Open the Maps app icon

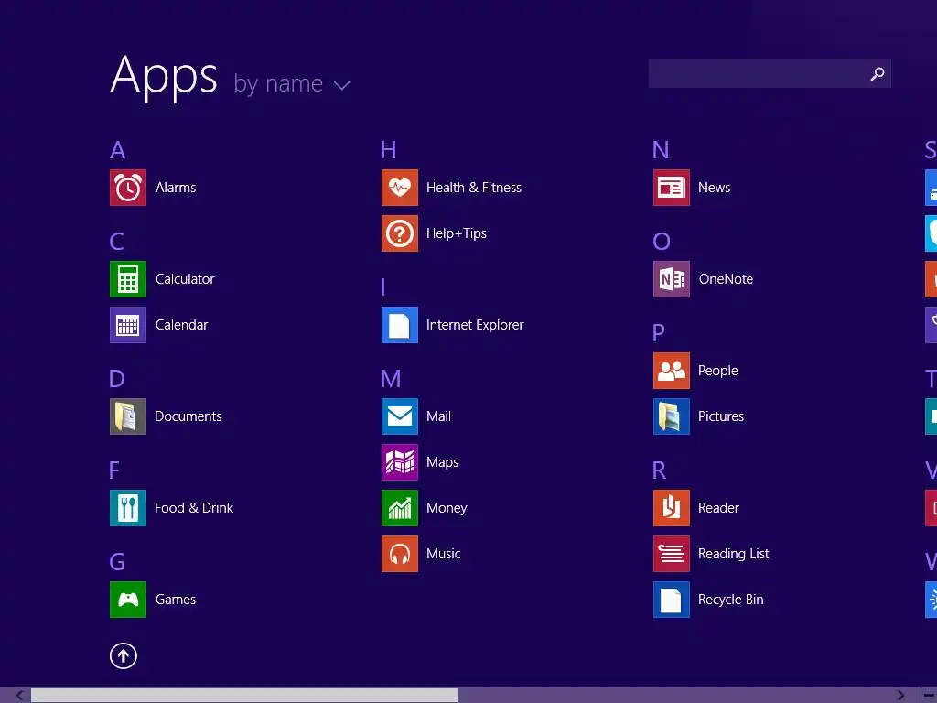[x=400, y=462]
